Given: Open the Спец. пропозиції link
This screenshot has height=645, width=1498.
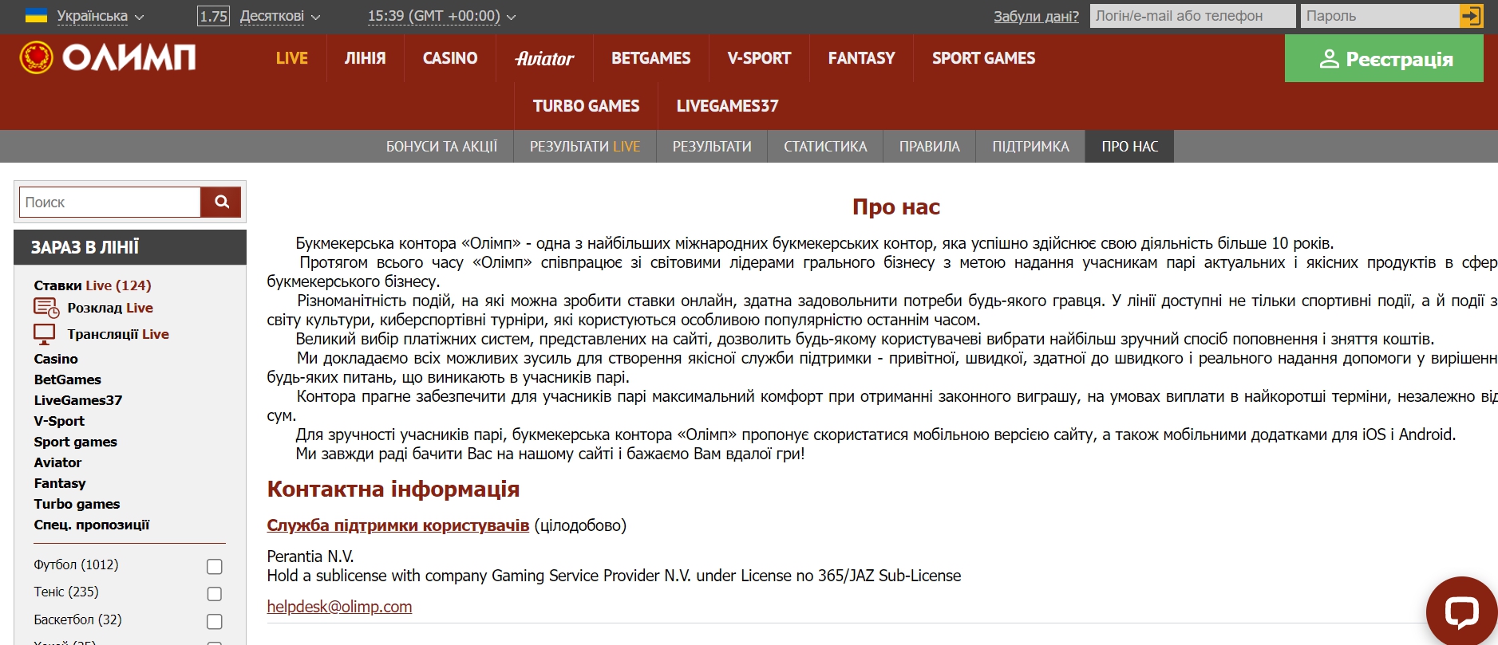Looking at the screenshot, I should pyautogui.click(x=92, y=525).
